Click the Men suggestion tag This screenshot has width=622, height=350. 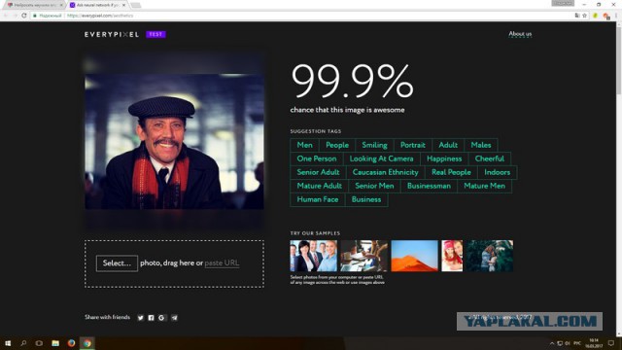[304, 145]
